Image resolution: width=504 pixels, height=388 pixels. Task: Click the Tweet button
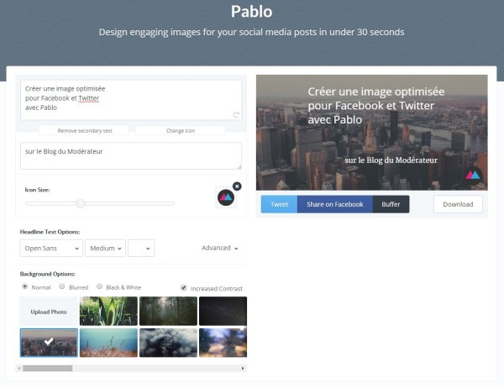pos(280,204)
